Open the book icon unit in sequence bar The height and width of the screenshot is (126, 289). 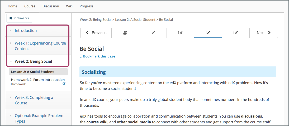(125, 33)
